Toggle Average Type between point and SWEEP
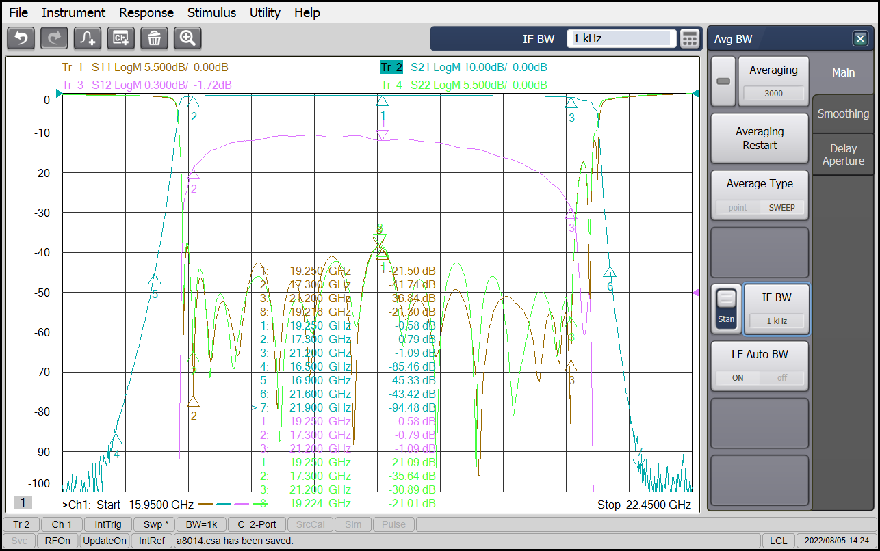880x551 pixels. click(x=760, y=206)
